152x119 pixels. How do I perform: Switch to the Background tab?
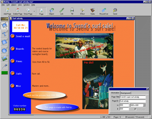(x=126, y=93)
